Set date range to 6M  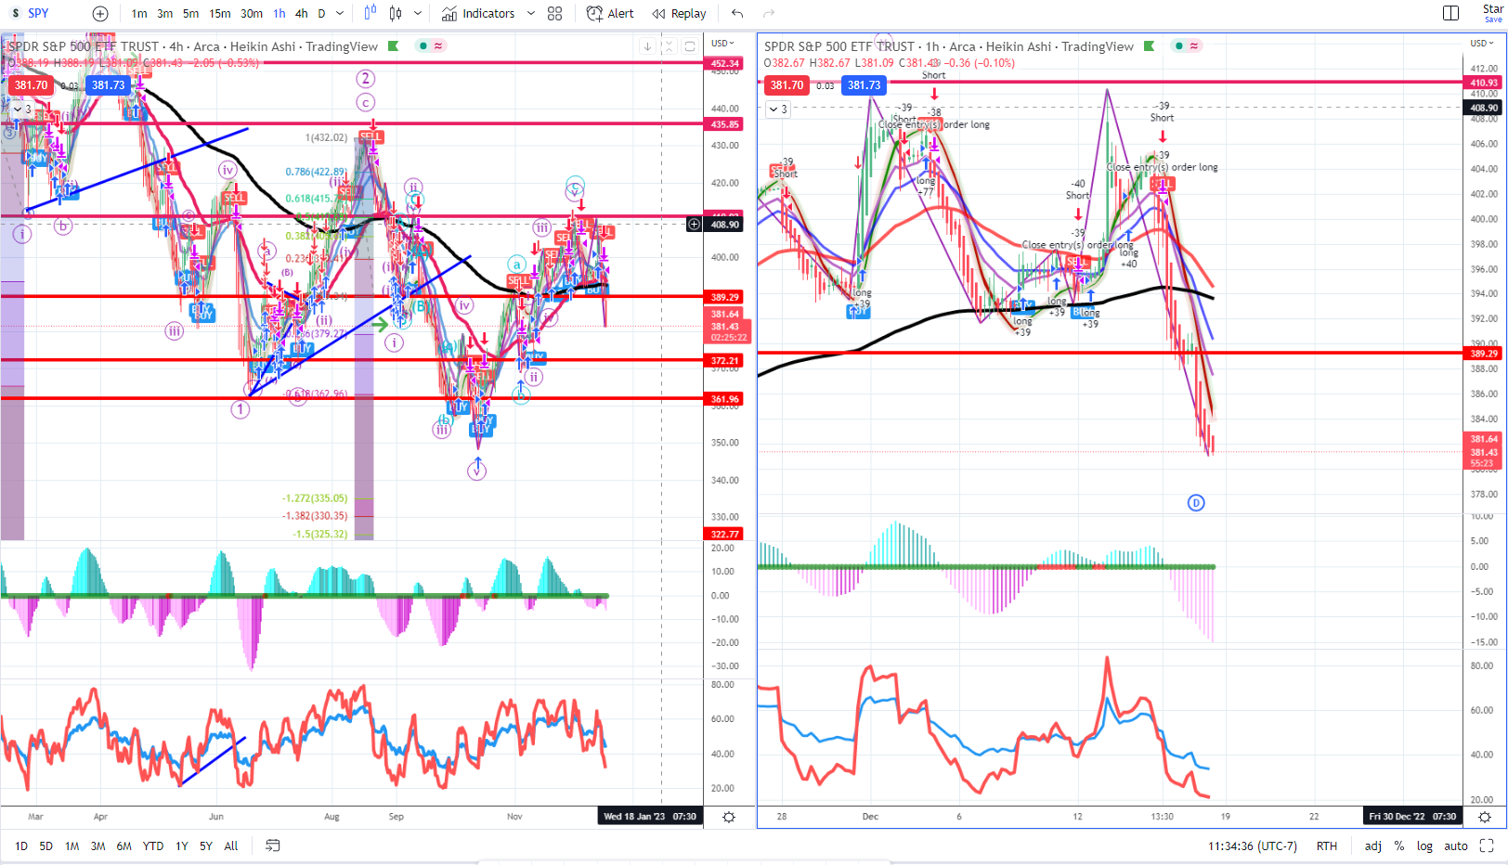pyautogui.click(x=123, y=846)
